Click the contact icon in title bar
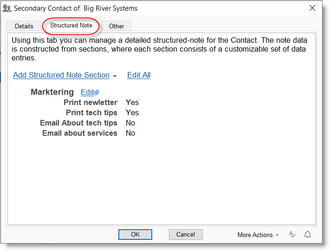 tap(7, 8)
